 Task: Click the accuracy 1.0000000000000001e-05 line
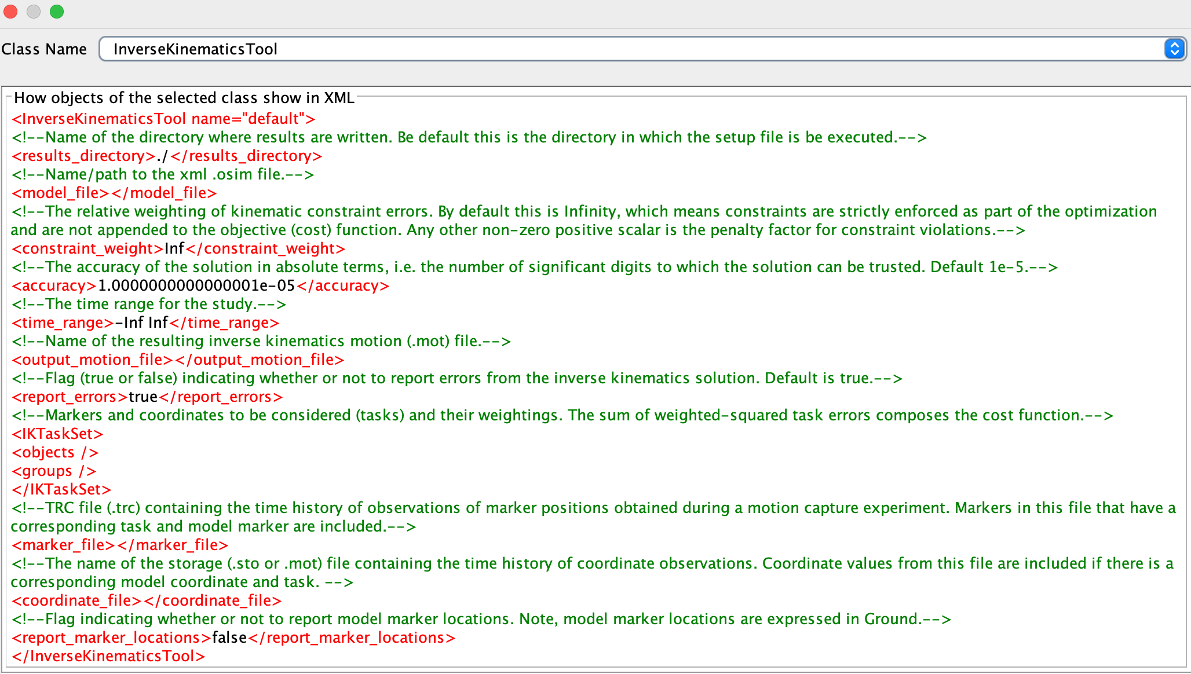point(200,285)
